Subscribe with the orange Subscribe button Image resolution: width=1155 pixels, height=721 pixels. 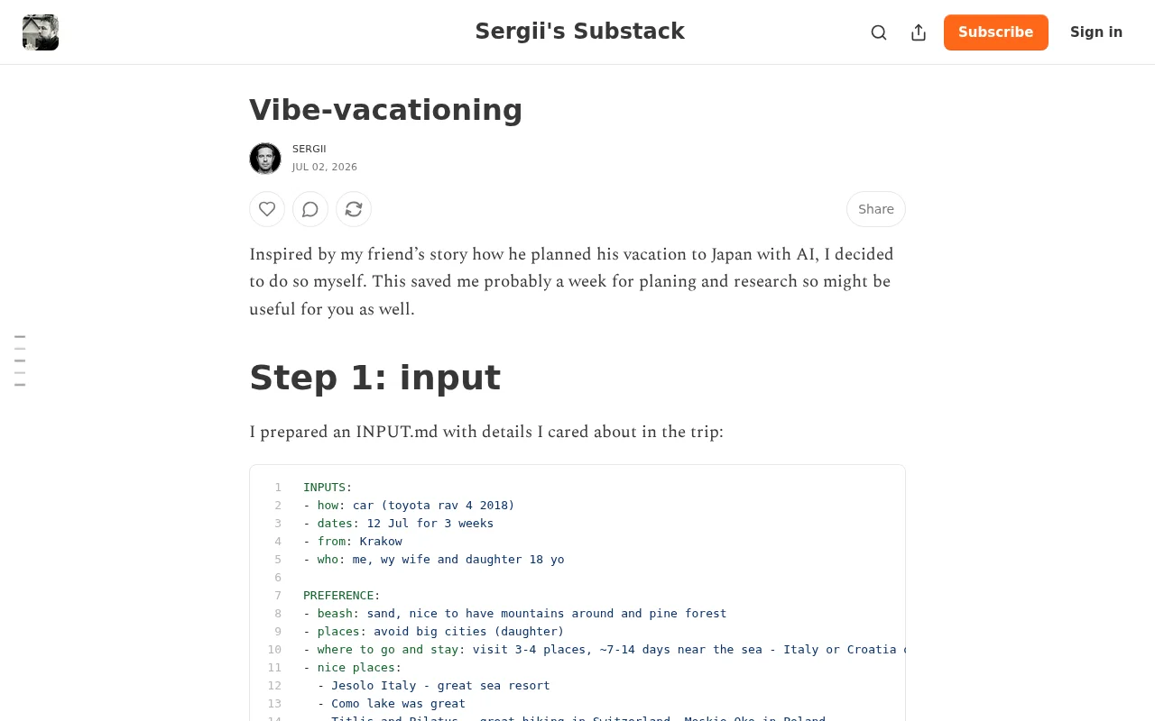click(x=996, y=32)
